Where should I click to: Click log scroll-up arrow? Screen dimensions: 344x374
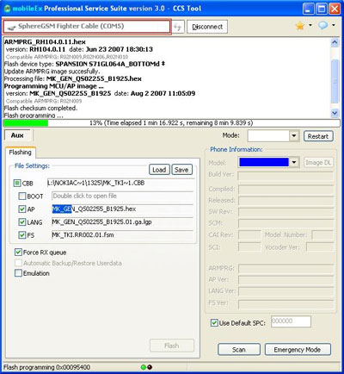[335, 43]
